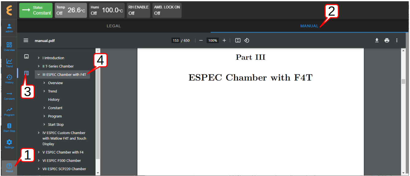Click the Humi 100.0 status tile

(107, 10)
